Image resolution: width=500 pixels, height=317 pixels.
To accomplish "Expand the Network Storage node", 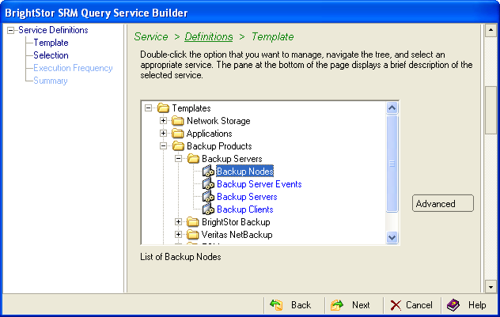I will point(163,120).
